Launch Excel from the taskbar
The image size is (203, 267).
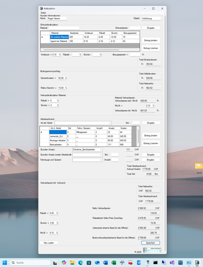[x=114, y=263]
